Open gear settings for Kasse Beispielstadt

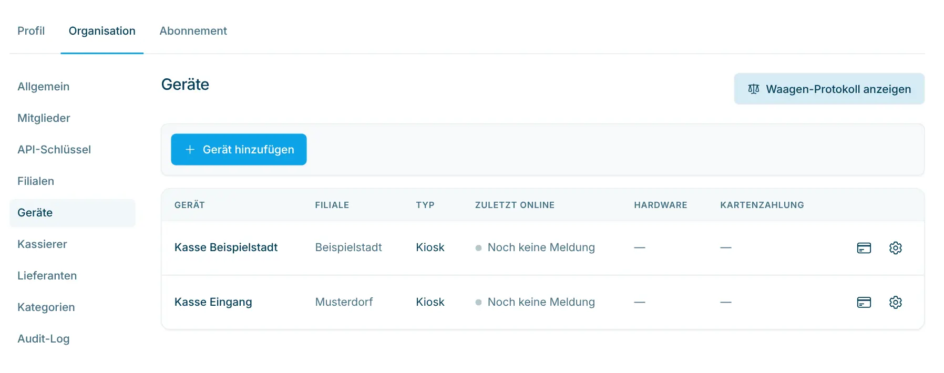[x=895, y=248]
